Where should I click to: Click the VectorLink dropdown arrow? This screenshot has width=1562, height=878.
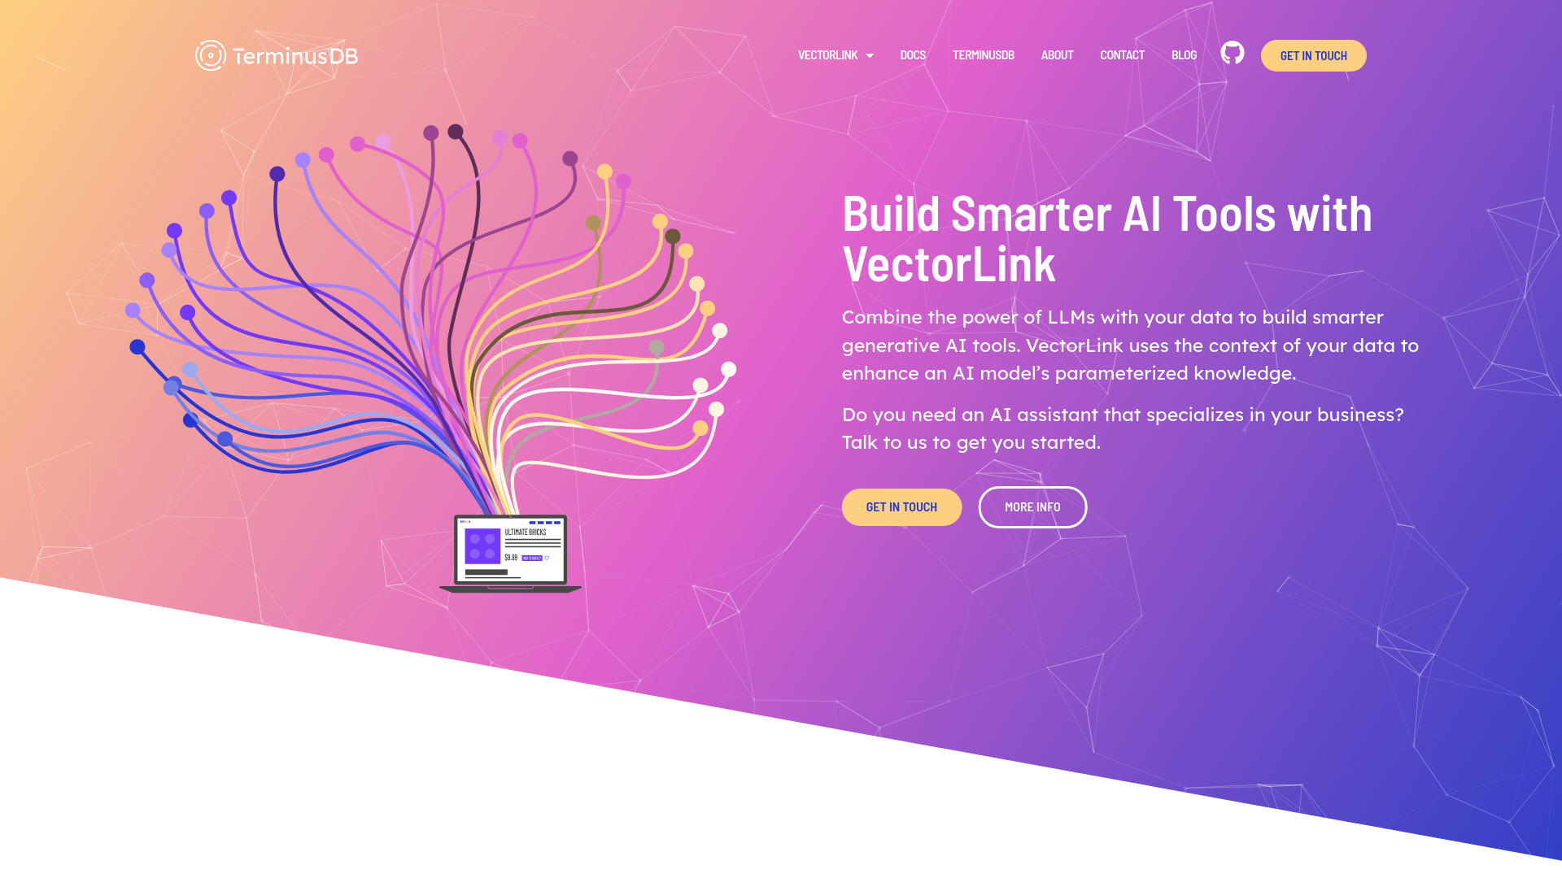869,56
